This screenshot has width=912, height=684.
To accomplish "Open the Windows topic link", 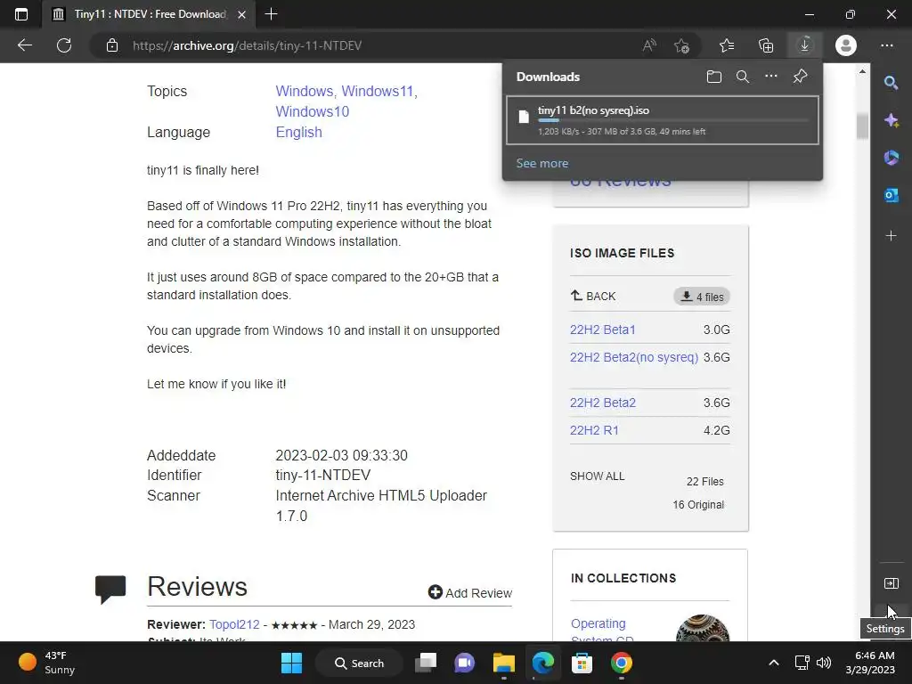I will click(x=305, y=92).
